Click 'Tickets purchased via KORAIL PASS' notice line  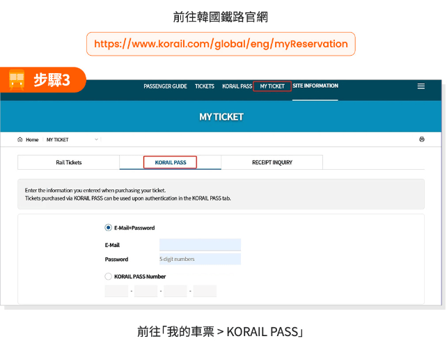coord(127,198)
